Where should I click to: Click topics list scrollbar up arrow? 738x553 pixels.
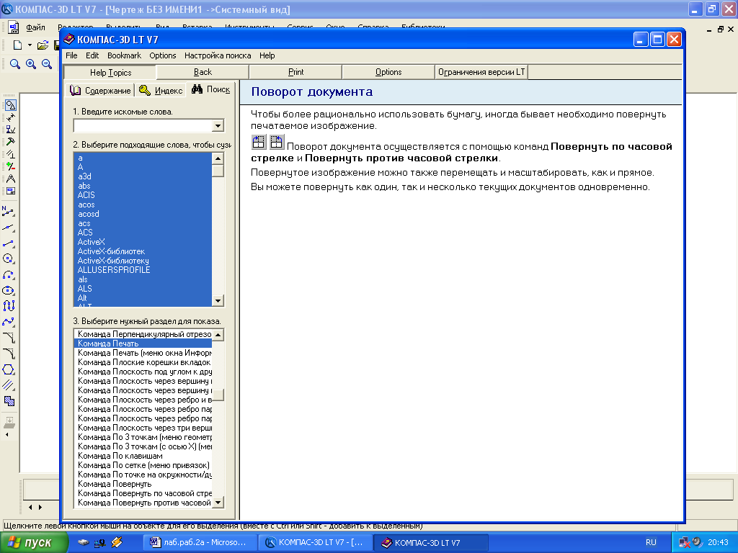(x=218, y=335)
